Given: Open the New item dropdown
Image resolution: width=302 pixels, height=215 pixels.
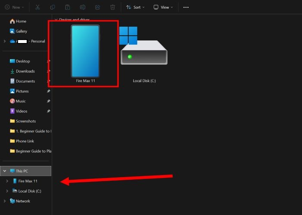Looking at the screenshot, I should pyautogui.click(x=14, y=7).
